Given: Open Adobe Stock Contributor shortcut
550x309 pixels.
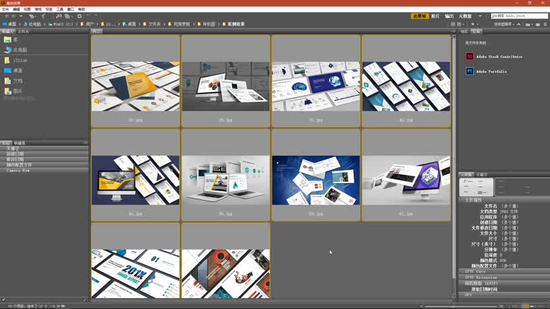Looking at the screenshot, I should (494, 57).
